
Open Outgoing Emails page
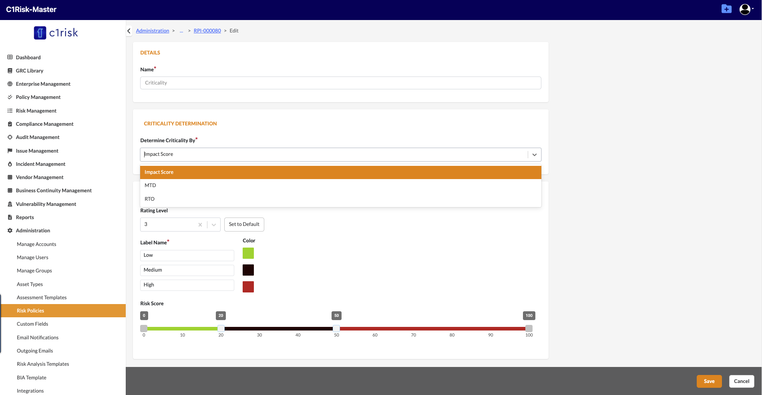[35, 351]
